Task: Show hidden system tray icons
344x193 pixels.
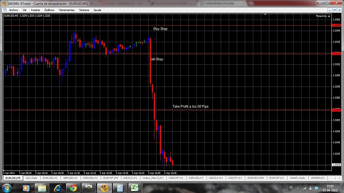Action: click(x=298, y=188)
